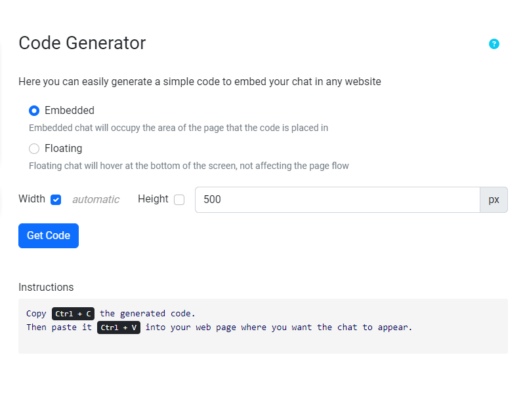Click the Embedded option label text

pyautogui.click(x=70, y=111)
